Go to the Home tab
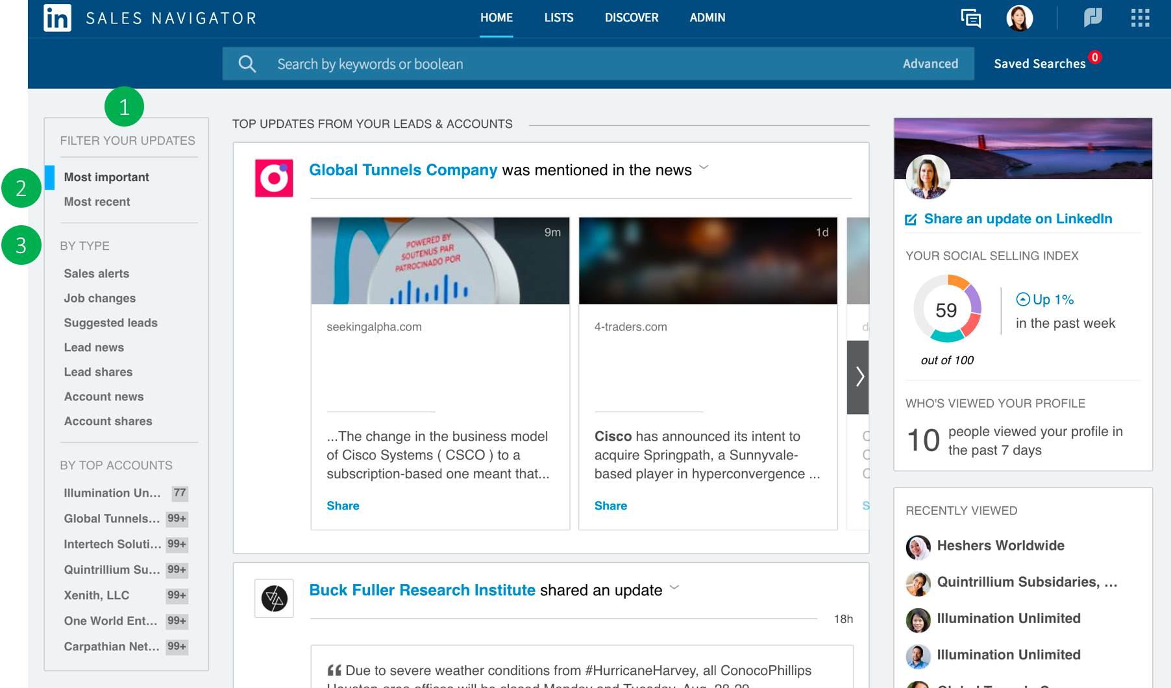This screenshot has height=688, width=1171. pos(497,18)
